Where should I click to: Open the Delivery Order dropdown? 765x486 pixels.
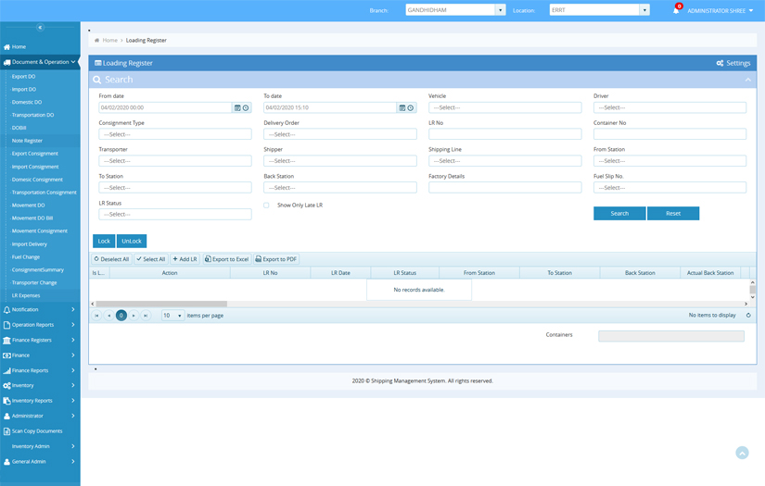(340, 134)
